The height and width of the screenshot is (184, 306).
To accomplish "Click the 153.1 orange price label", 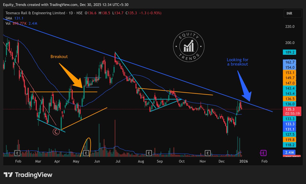I will coord(289,72).
